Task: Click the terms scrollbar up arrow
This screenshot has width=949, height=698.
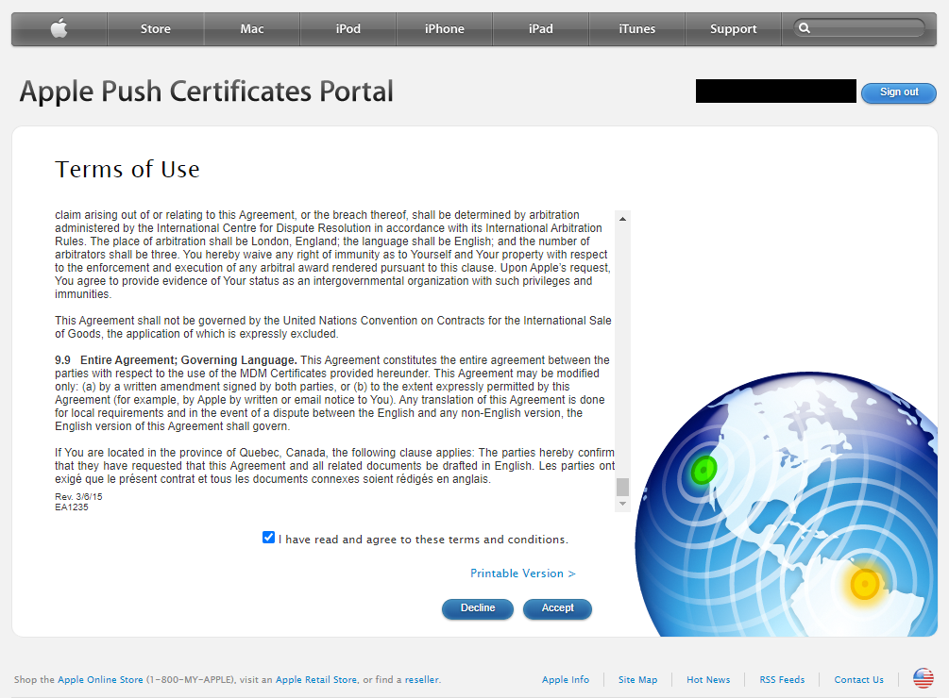Action: [622, 219]
